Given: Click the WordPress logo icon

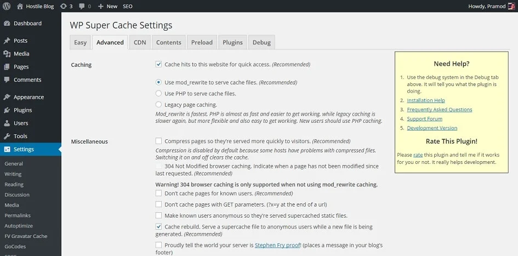Looking at the screenshot, I should pyautogui.click(x=7, y=6).
